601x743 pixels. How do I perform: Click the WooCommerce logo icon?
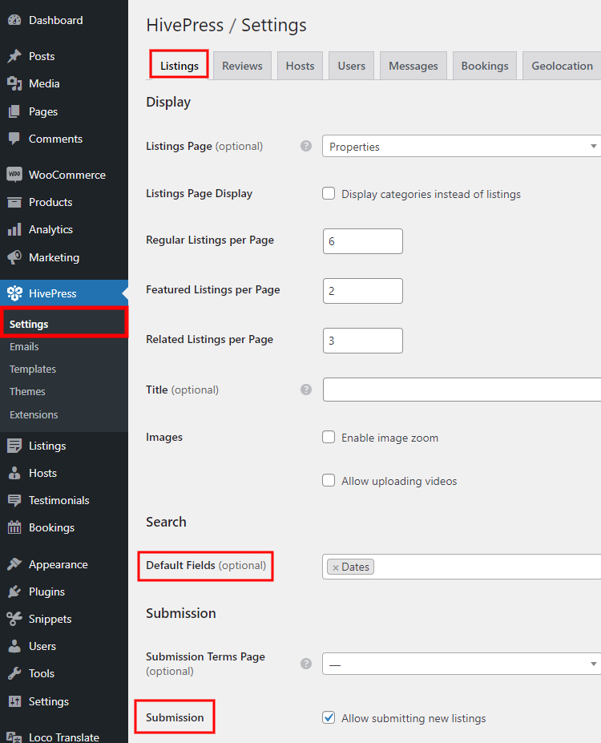[x=14, y=175]
